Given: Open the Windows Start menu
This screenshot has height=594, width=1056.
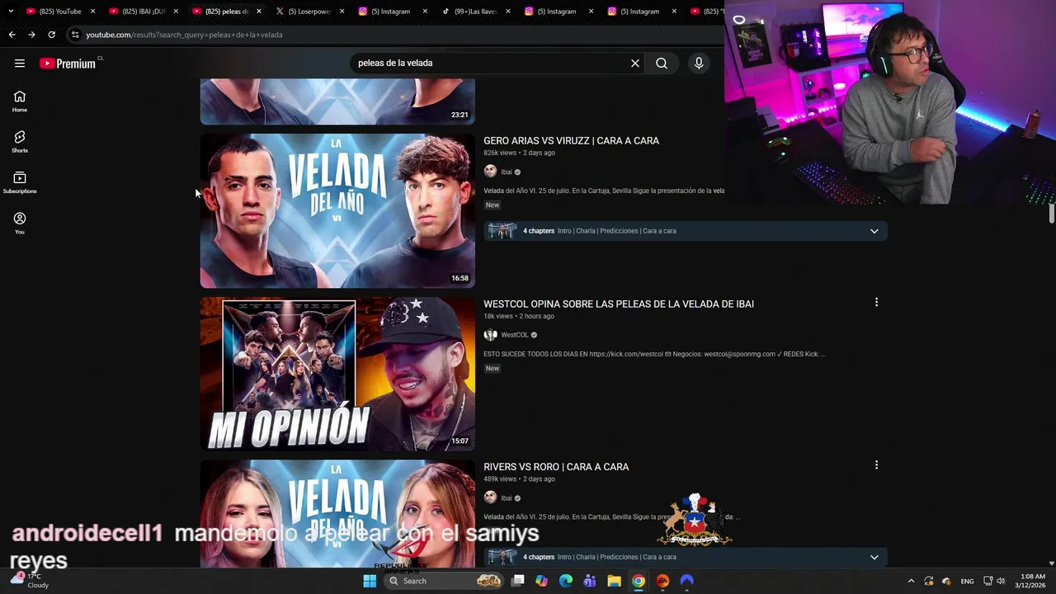Looking at the screenshot, I should (x=370, y=581).
